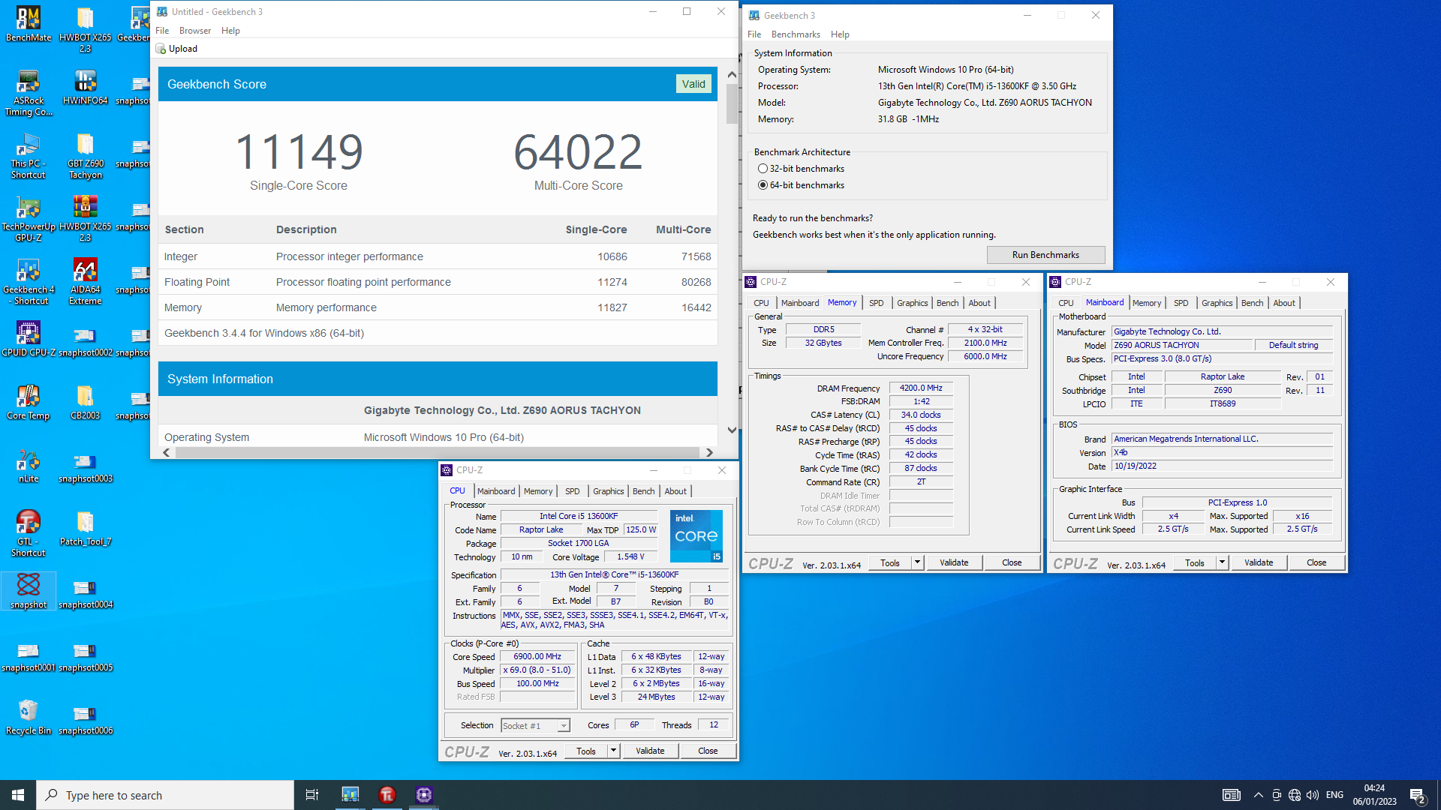This screenshot has width=1441, height=810.
Task: Open the Socket #1 selection combo box
Action: 535,725
